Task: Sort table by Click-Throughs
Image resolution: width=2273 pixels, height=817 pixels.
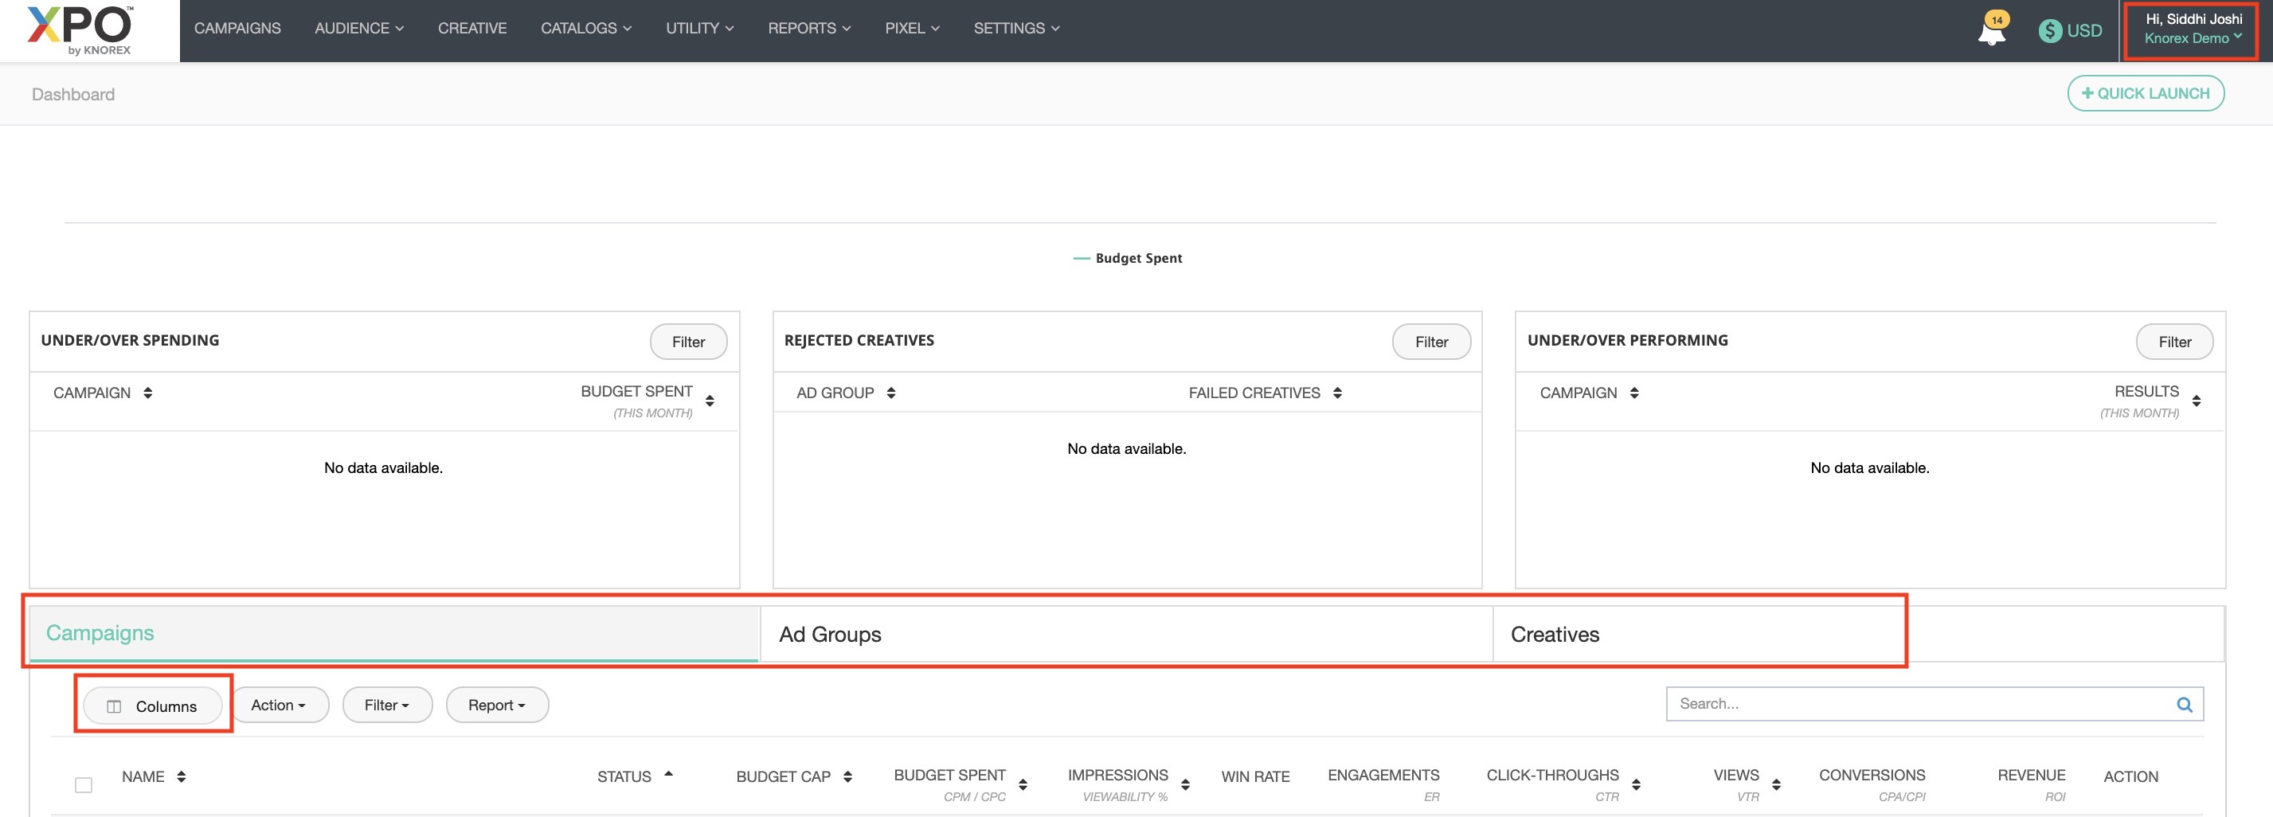Action: coord(1636,784)
